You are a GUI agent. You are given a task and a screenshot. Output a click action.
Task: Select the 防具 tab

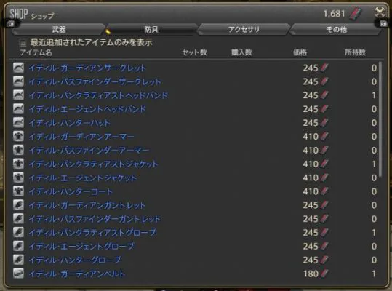tap(151, 30)
